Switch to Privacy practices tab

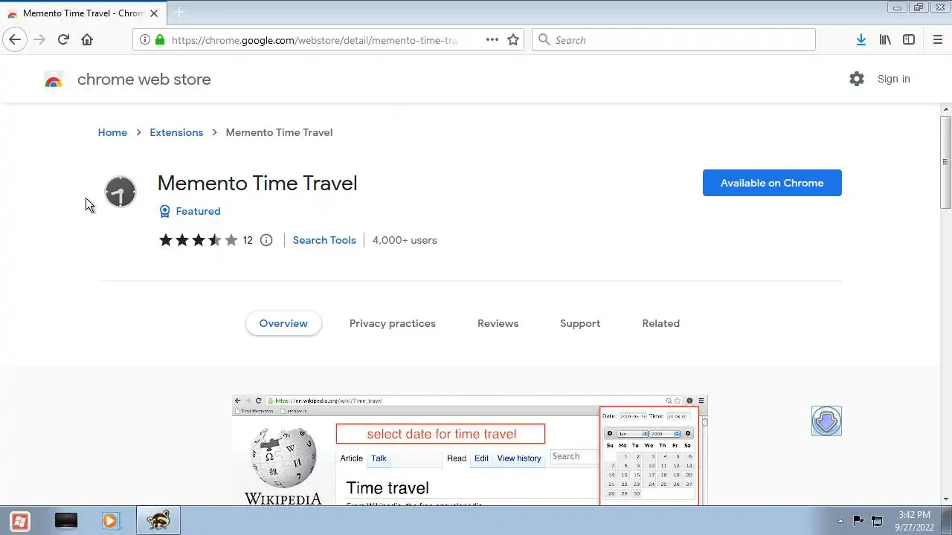point(393,323)
